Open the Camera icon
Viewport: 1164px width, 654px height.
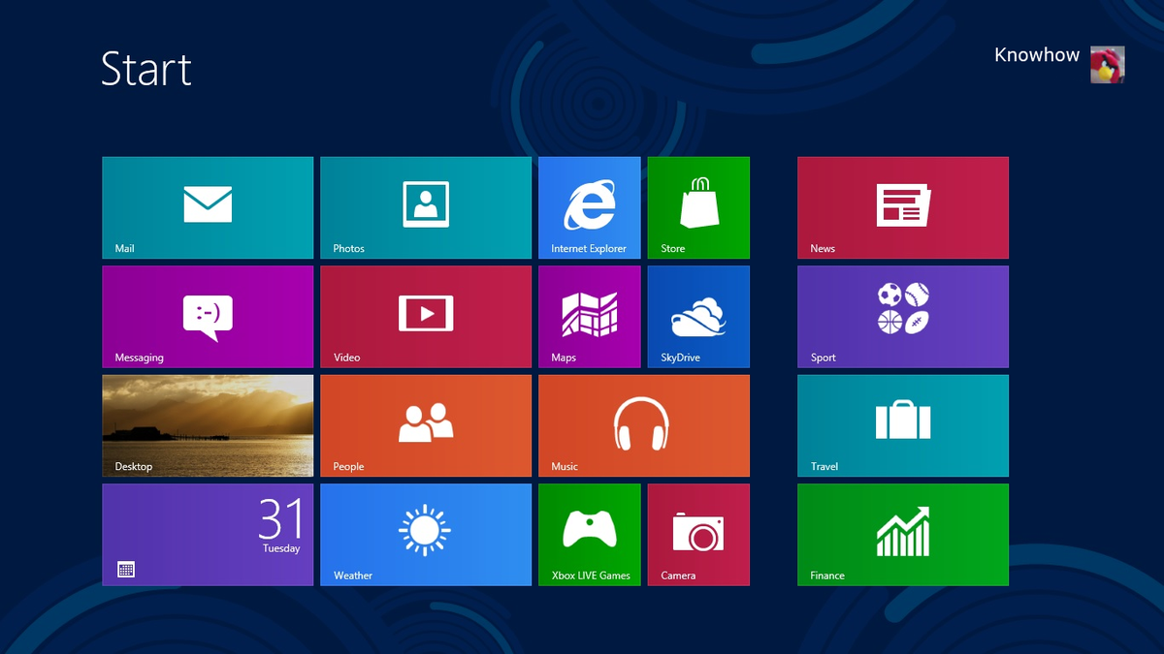coord(698,531)
